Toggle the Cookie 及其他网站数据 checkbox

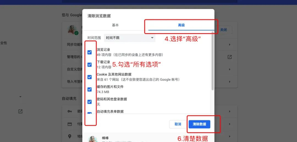point(90,77)
